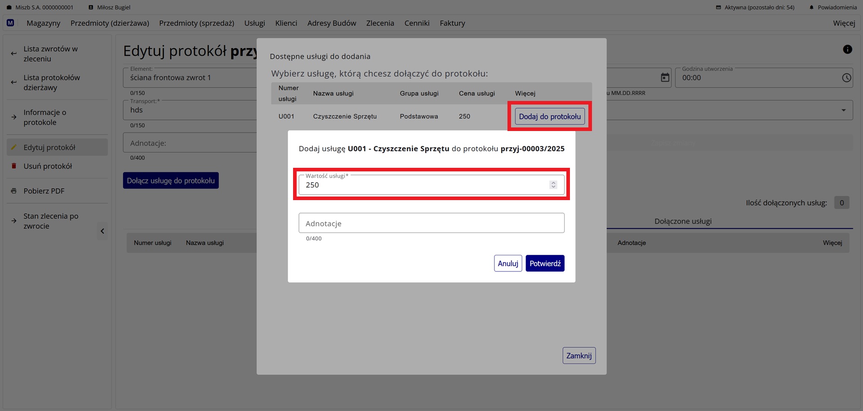Click the Adnotacje field in dialog
This screenshot has width=863, height=411.
tap(431, 223)
